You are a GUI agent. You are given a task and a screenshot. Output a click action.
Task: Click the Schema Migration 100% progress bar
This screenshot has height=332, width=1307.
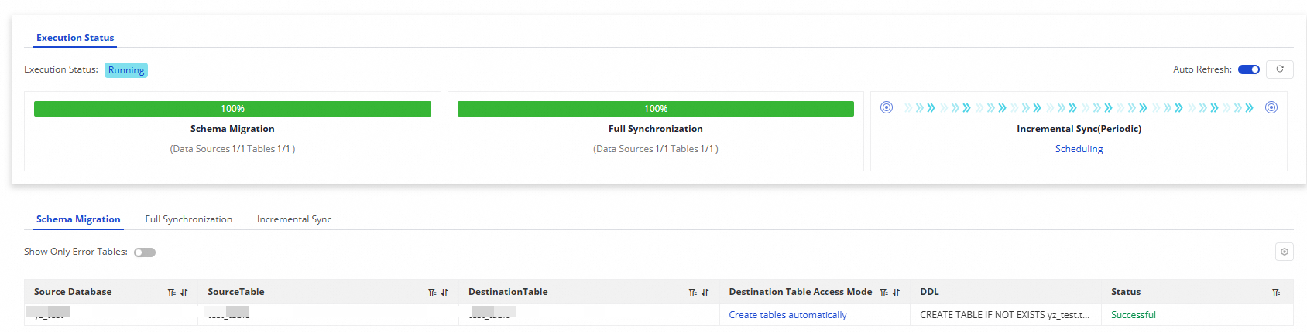tap(232, 109)
